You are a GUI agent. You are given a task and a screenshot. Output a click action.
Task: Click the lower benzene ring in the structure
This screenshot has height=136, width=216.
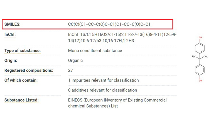coord(200,69)
